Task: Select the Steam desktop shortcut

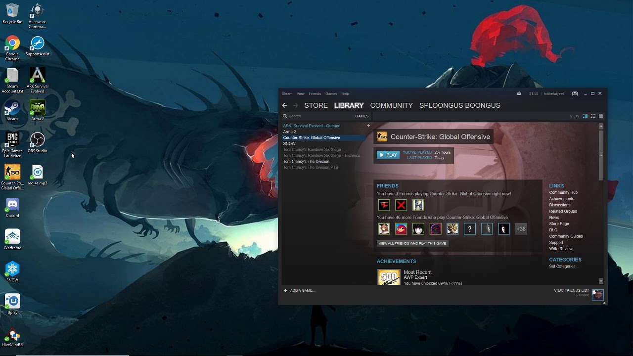Action: coord(12,110)
